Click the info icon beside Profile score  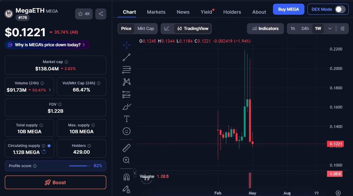[35, 166]
